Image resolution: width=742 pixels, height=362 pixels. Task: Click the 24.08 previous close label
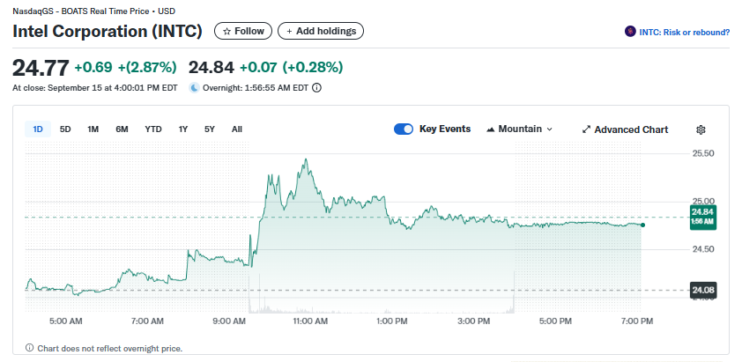[x=702, y=290]
